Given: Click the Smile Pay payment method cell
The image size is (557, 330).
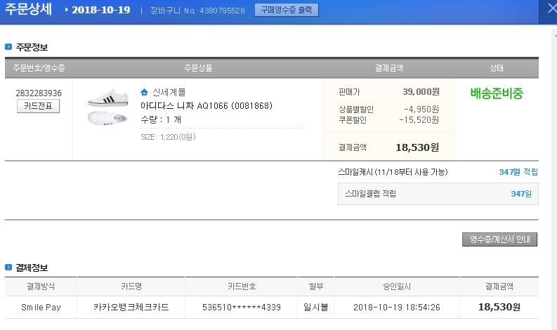Looking at the screenshot, I should coord(40,308).
